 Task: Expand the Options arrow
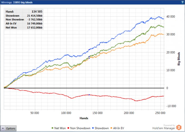(x=3, y=128)
